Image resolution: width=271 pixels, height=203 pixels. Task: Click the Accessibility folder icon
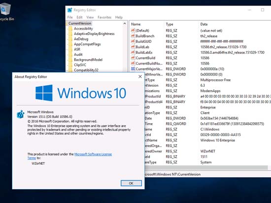click(70, 29)
